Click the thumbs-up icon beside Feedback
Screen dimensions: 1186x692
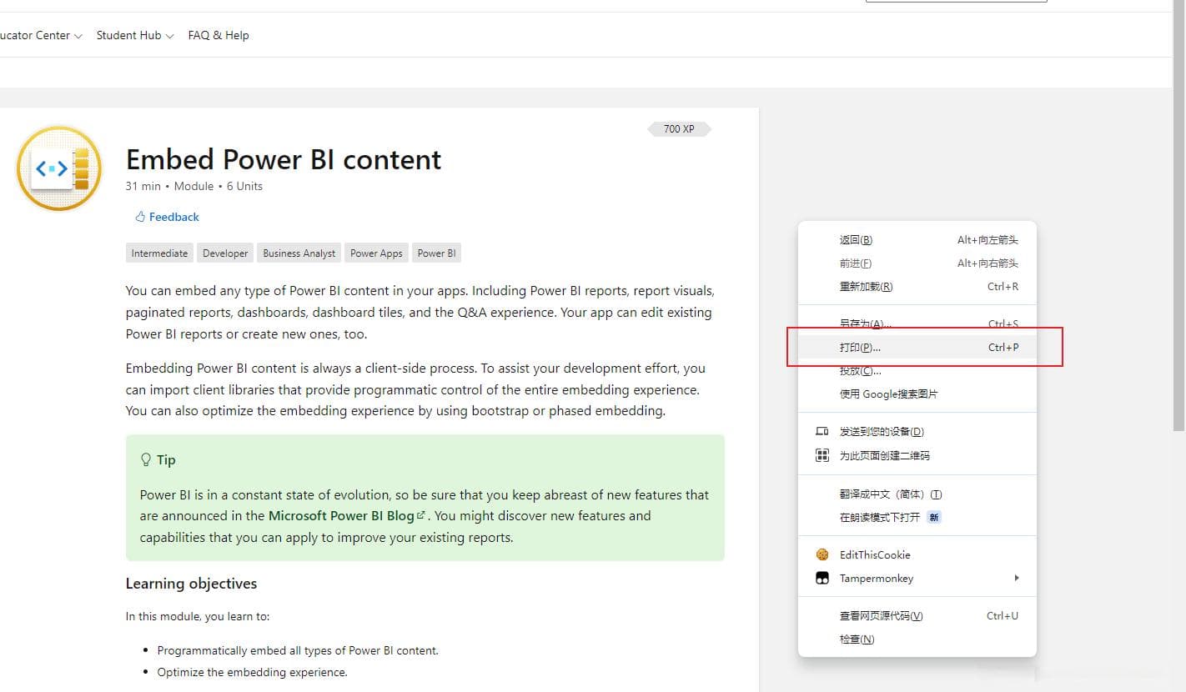click(x=140, y=217)
